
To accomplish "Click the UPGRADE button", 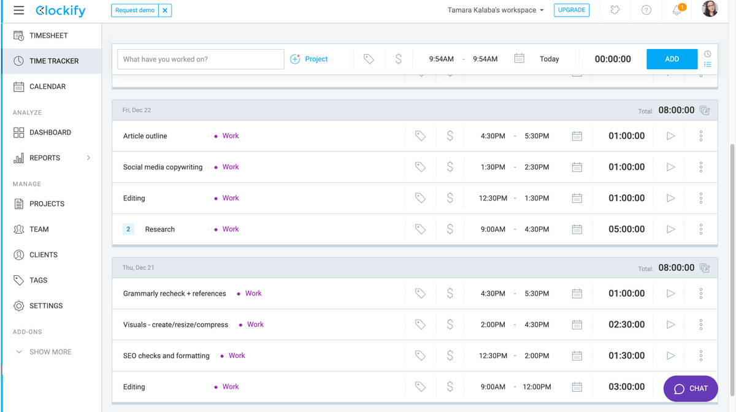I will [571, 10].
